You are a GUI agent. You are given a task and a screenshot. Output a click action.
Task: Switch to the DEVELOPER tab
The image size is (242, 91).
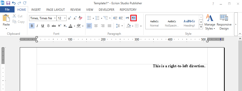pos(106,9)
